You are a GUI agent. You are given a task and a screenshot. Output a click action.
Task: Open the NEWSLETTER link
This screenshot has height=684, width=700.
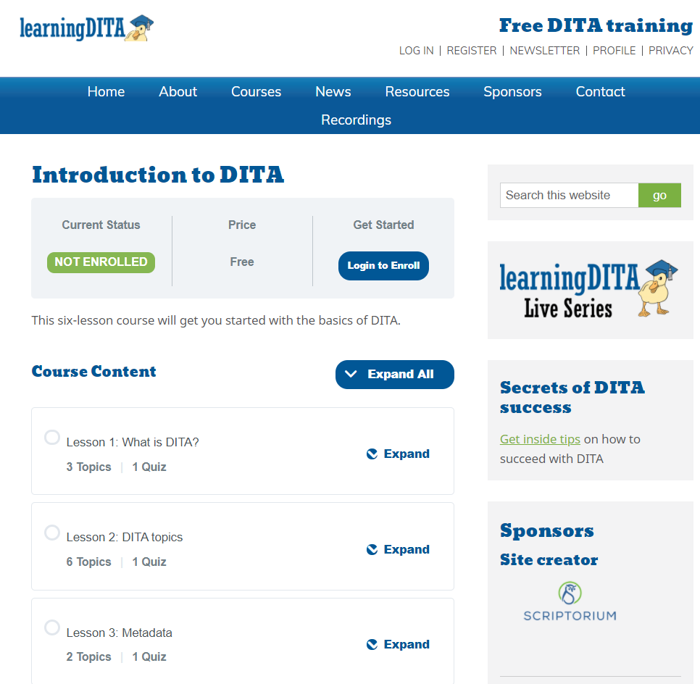[x=545, y=51]
